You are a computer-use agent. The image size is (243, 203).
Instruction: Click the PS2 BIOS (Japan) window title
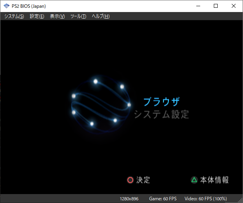29,6
